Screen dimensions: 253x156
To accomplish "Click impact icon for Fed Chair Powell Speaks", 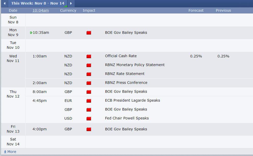I will 89,119.
